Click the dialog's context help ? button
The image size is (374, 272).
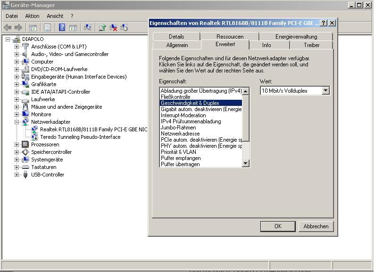pyautogui.click(x=323, y=23)
